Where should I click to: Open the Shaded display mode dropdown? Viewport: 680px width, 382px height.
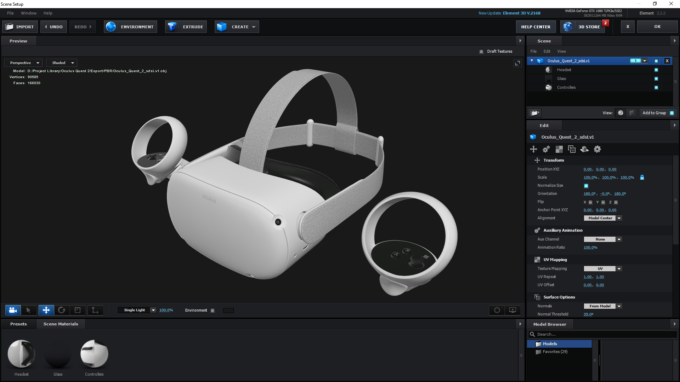point(62,63)
